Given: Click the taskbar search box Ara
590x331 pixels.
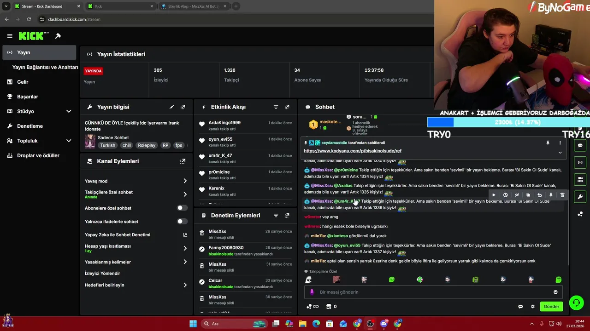Looking at the screenshot, I should (x=235, y=324).
